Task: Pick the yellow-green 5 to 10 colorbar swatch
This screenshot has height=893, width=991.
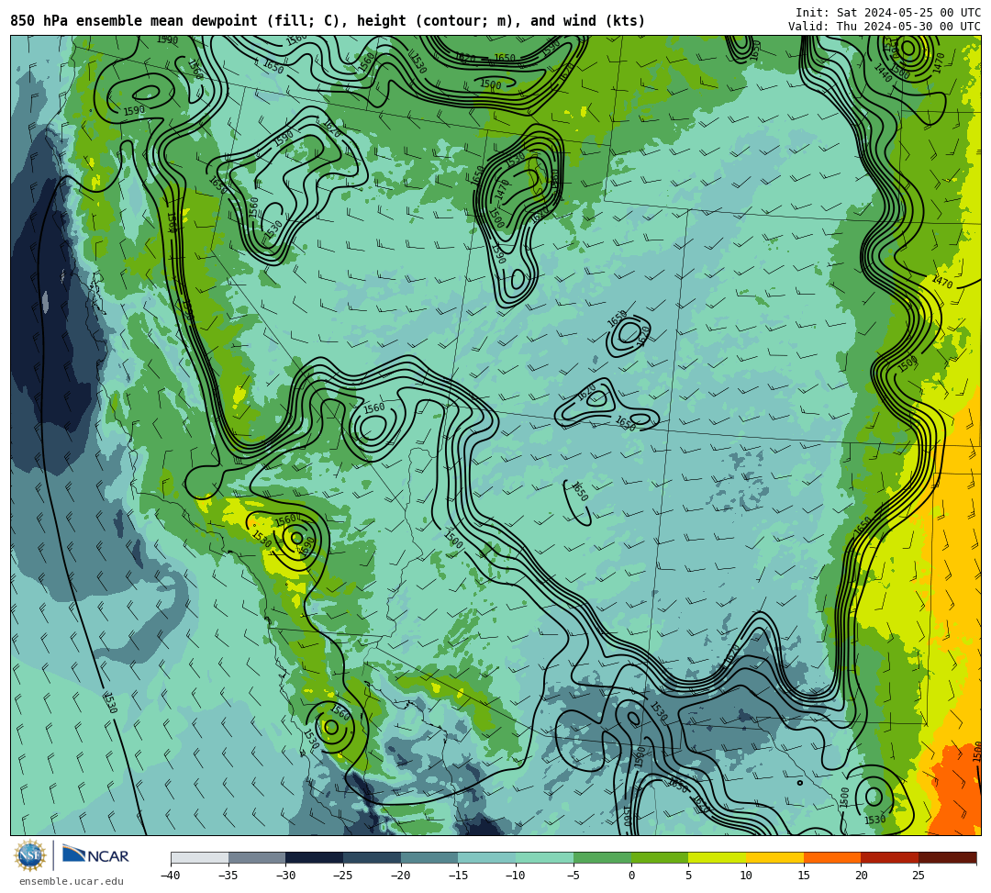Action: (718, 857)
